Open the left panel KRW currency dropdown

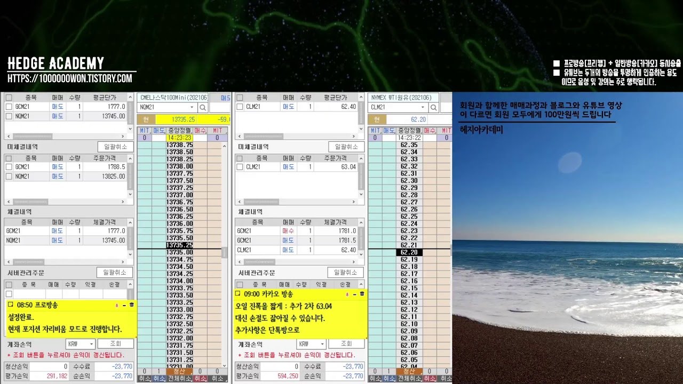[91, 344]
